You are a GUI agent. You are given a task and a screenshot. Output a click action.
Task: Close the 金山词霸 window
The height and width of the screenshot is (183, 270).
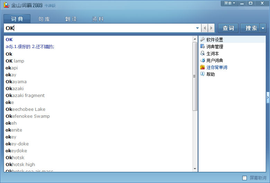point(262,3)
